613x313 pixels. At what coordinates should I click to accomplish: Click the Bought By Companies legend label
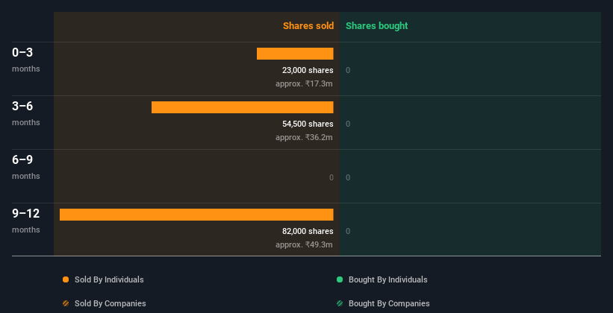click(389, 303)
